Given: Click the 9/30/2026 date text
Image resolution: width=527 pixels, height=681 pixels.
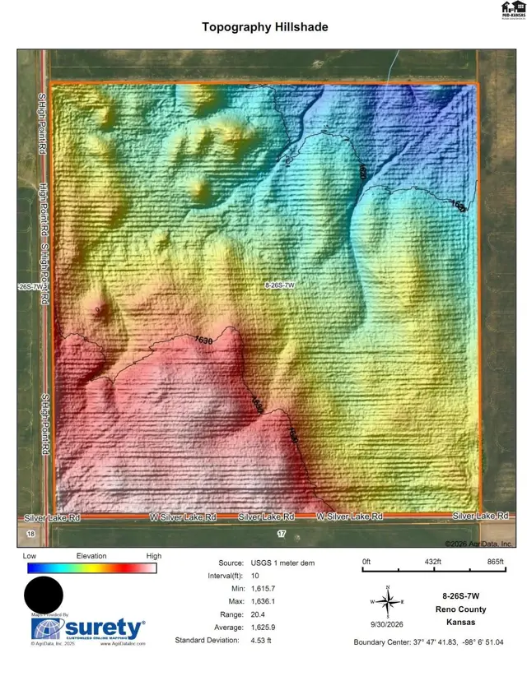Looking at the screenshot, I should coord(386,624).
